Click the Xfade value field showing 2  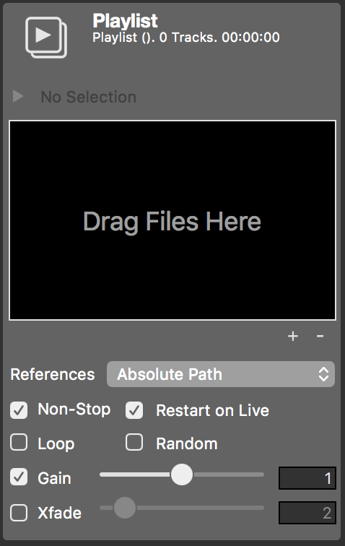307,513
